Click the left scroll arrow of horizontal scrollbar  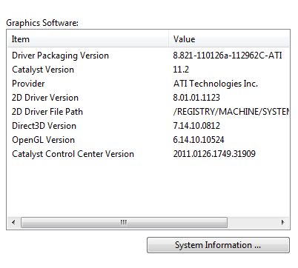click(13, 222)
